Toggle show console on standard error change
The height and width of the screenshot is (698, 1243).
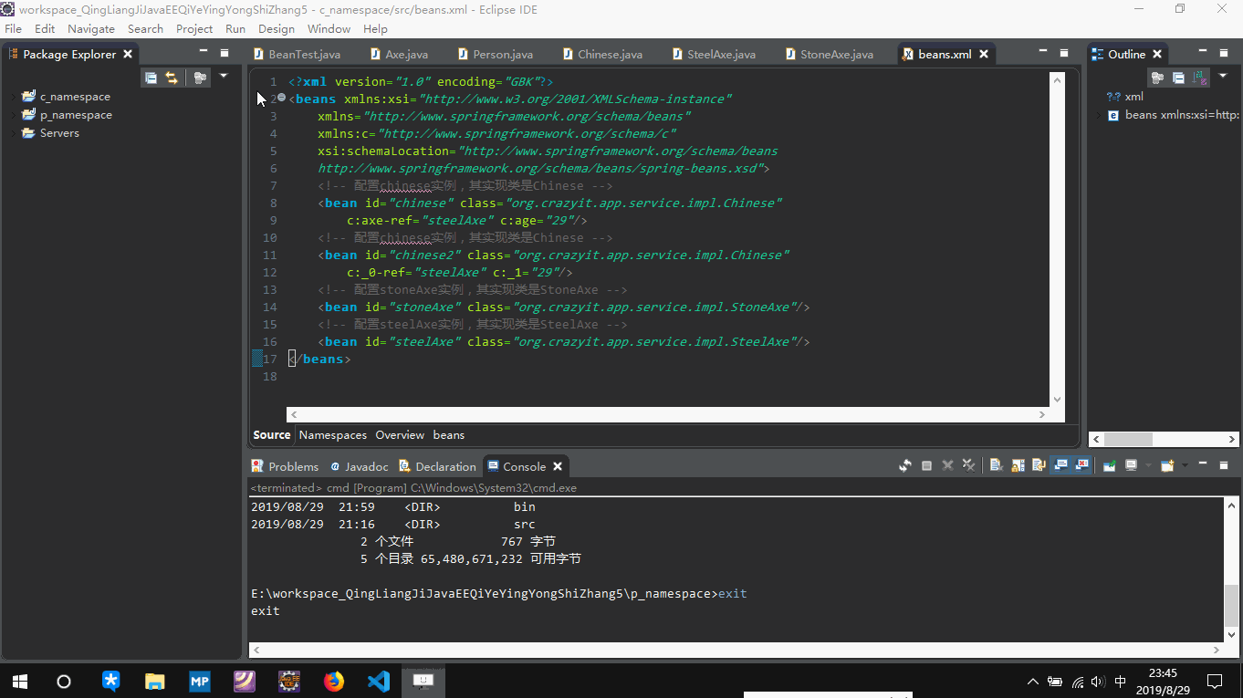tap(1082, 465)
